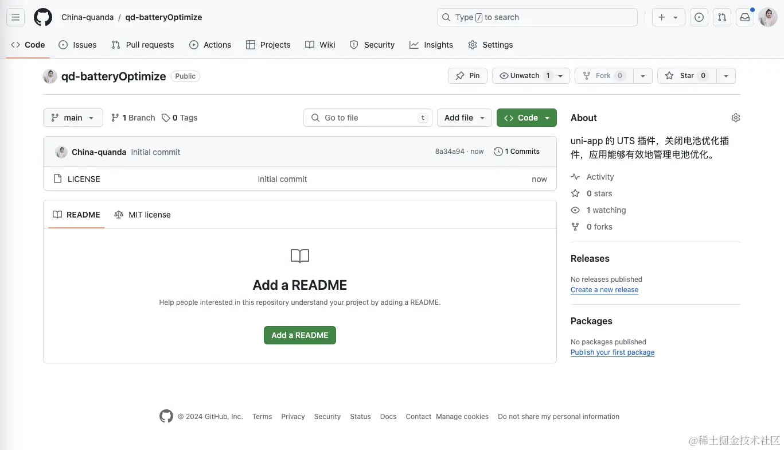Open China-quanda commit author link

tap(99, 152)
